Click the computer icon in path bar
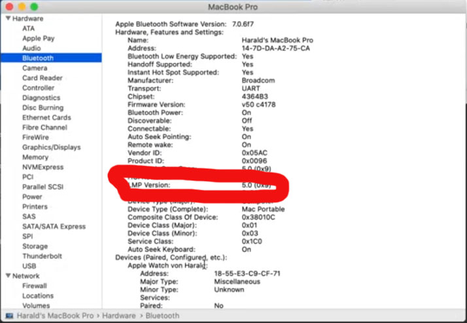 (9, 316)
